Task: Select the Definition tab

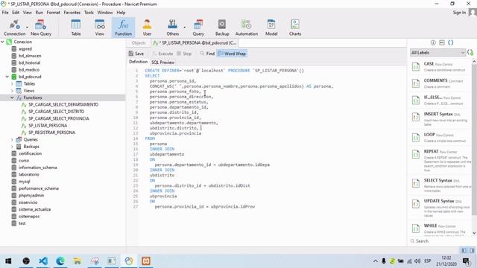Action: [138, 62]
